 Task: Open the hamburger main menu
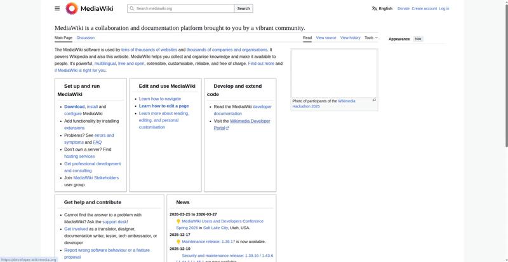pos(57,8)
